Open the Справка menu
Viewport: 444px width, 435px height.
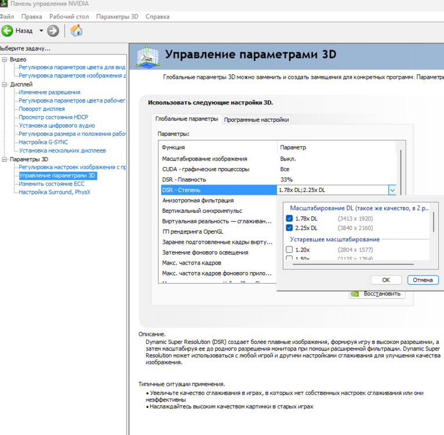point(158,17)
